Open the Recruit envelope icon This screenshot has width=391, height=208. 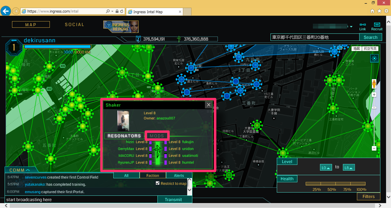[x=377, y=25]
